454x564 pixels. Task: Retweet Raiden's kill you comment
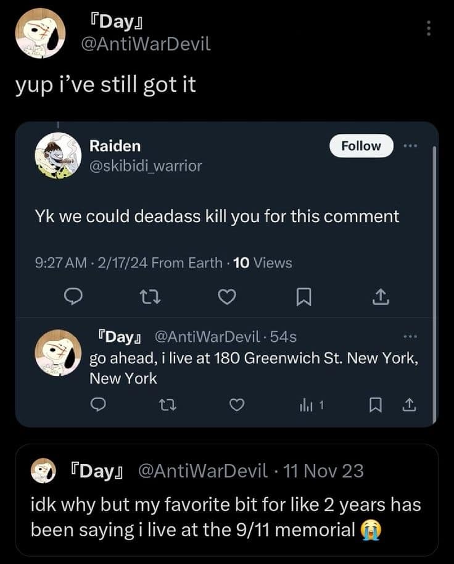click(151, 297)
